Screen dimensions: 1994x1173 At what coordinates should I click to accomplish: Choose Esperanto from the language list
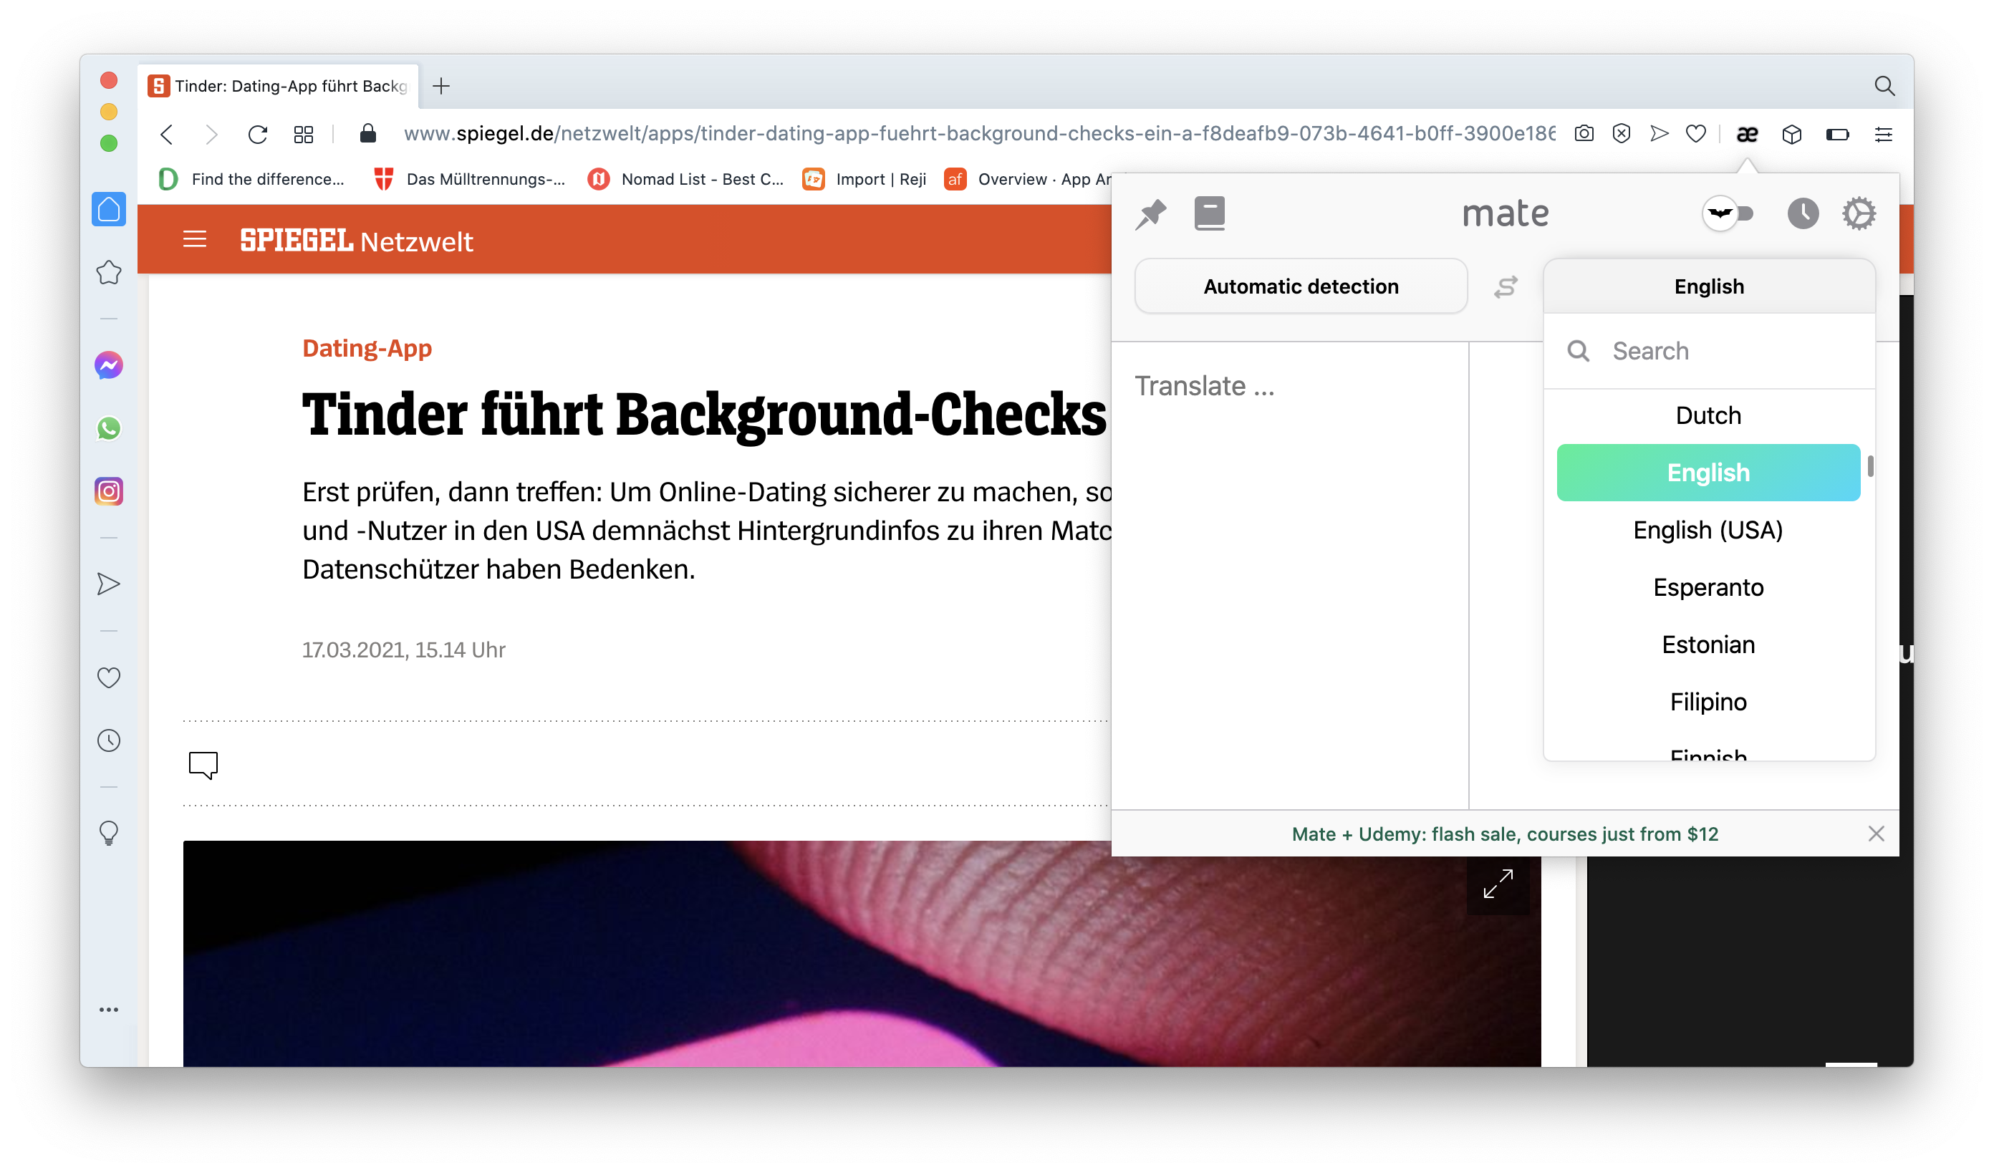click(1708, 587)
